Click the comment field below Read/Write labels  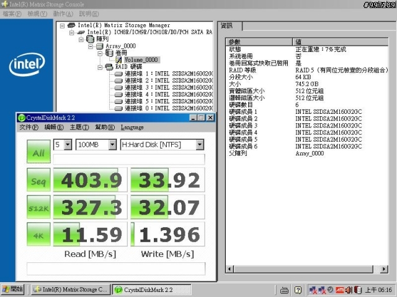point(116,269)
